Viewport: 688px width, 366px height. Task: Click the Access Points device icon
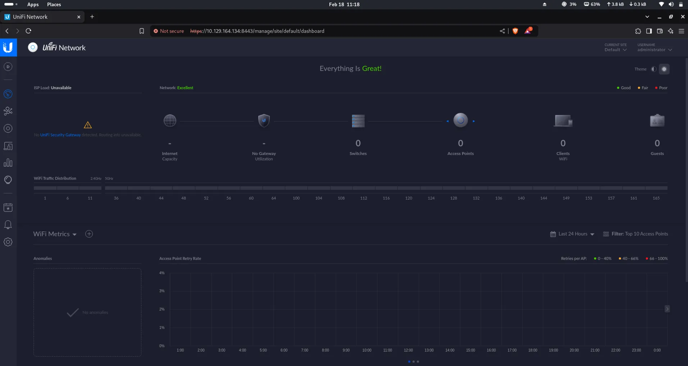pyautogui.click(x=461, y=120)
